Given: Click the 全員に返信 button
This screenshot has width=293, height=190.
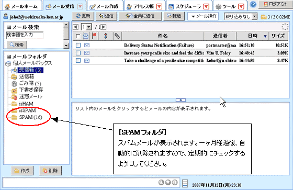Looking at the screenshot, I should (140, 16).
